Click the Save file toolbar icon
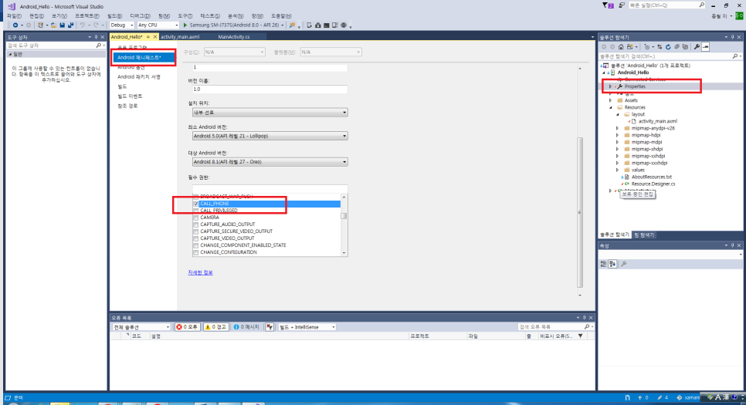Screen dimensions: 746x405 click(62, 25)
